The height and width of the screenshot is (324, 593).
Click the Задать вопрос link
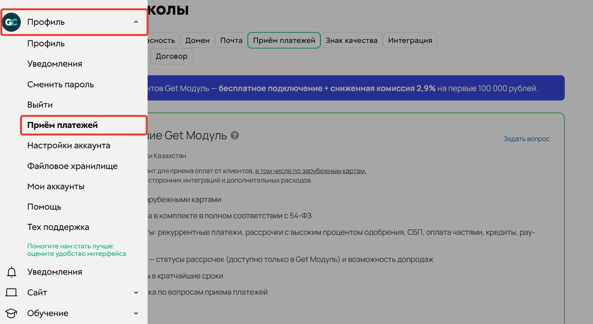coord(526,139)
